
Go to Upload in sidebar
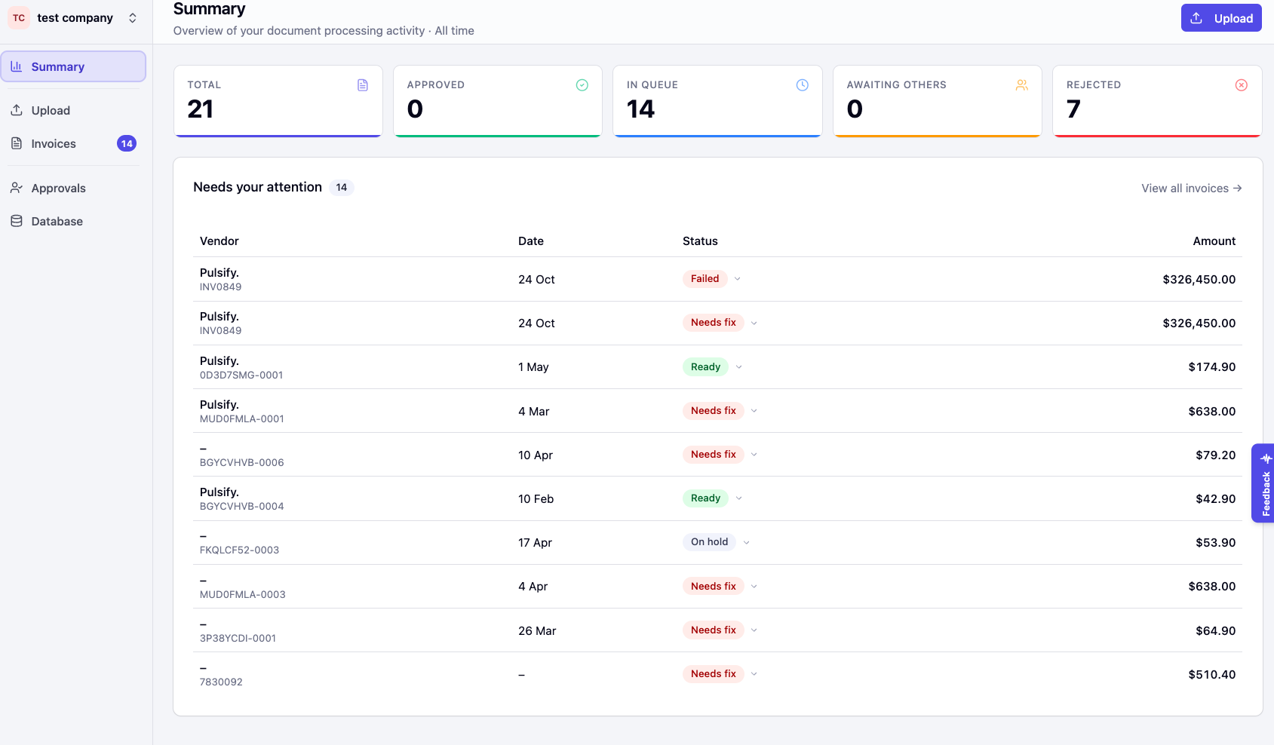[73, 110]
